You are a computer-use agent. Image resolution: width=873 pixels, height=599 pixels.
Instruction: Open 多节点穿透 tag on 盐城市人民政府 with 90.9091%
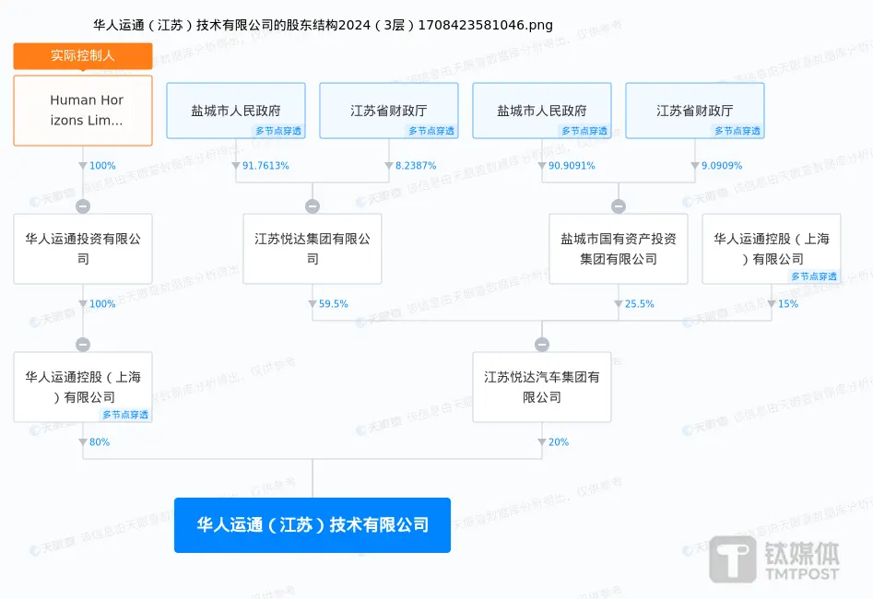pyautogui.click(x=584, y=131)
